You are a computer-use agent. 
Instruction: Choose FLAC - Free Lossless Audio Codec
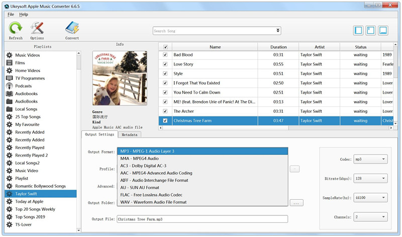pos(203,195)
